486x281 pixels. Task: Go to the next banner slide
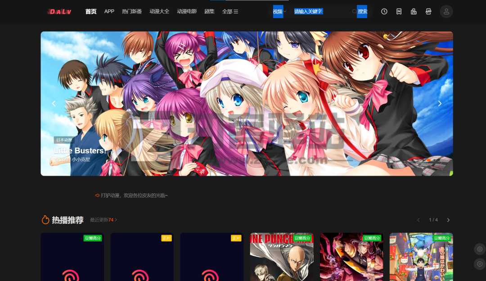click(x=440, y=104)
